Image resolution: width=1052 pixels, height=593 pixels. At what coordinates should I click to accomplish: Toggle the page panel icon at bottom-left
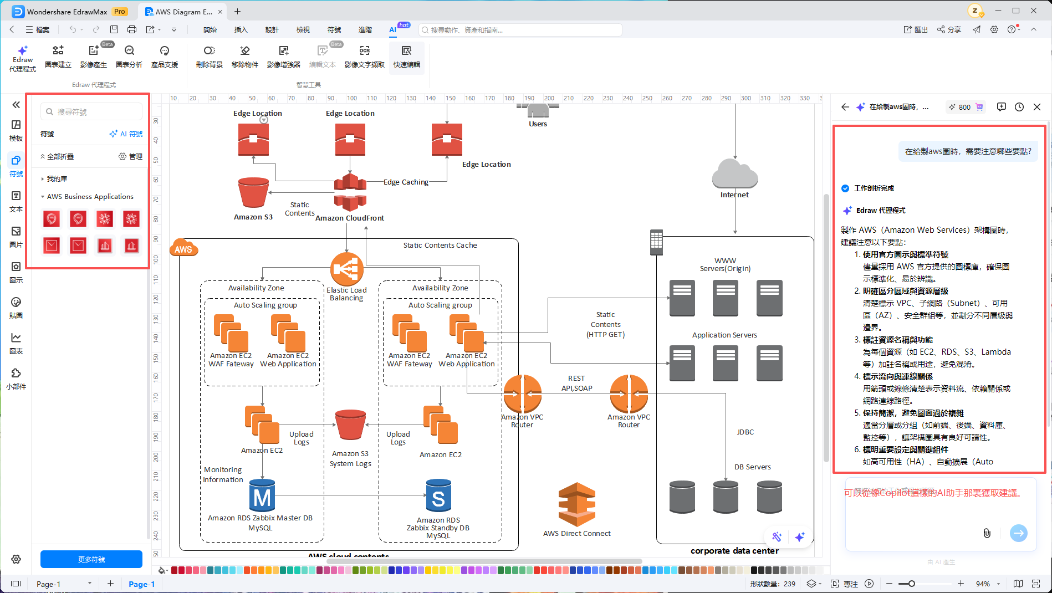point(16,584)
